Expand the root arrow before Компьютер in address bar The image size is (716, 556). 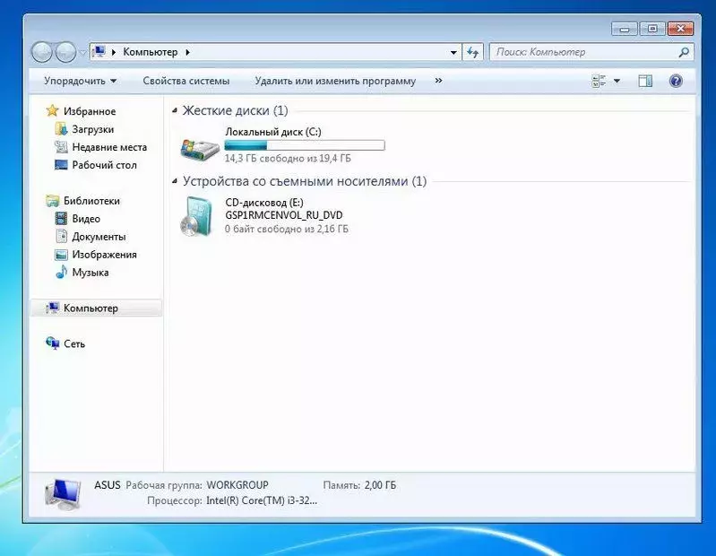click(114, 53)
